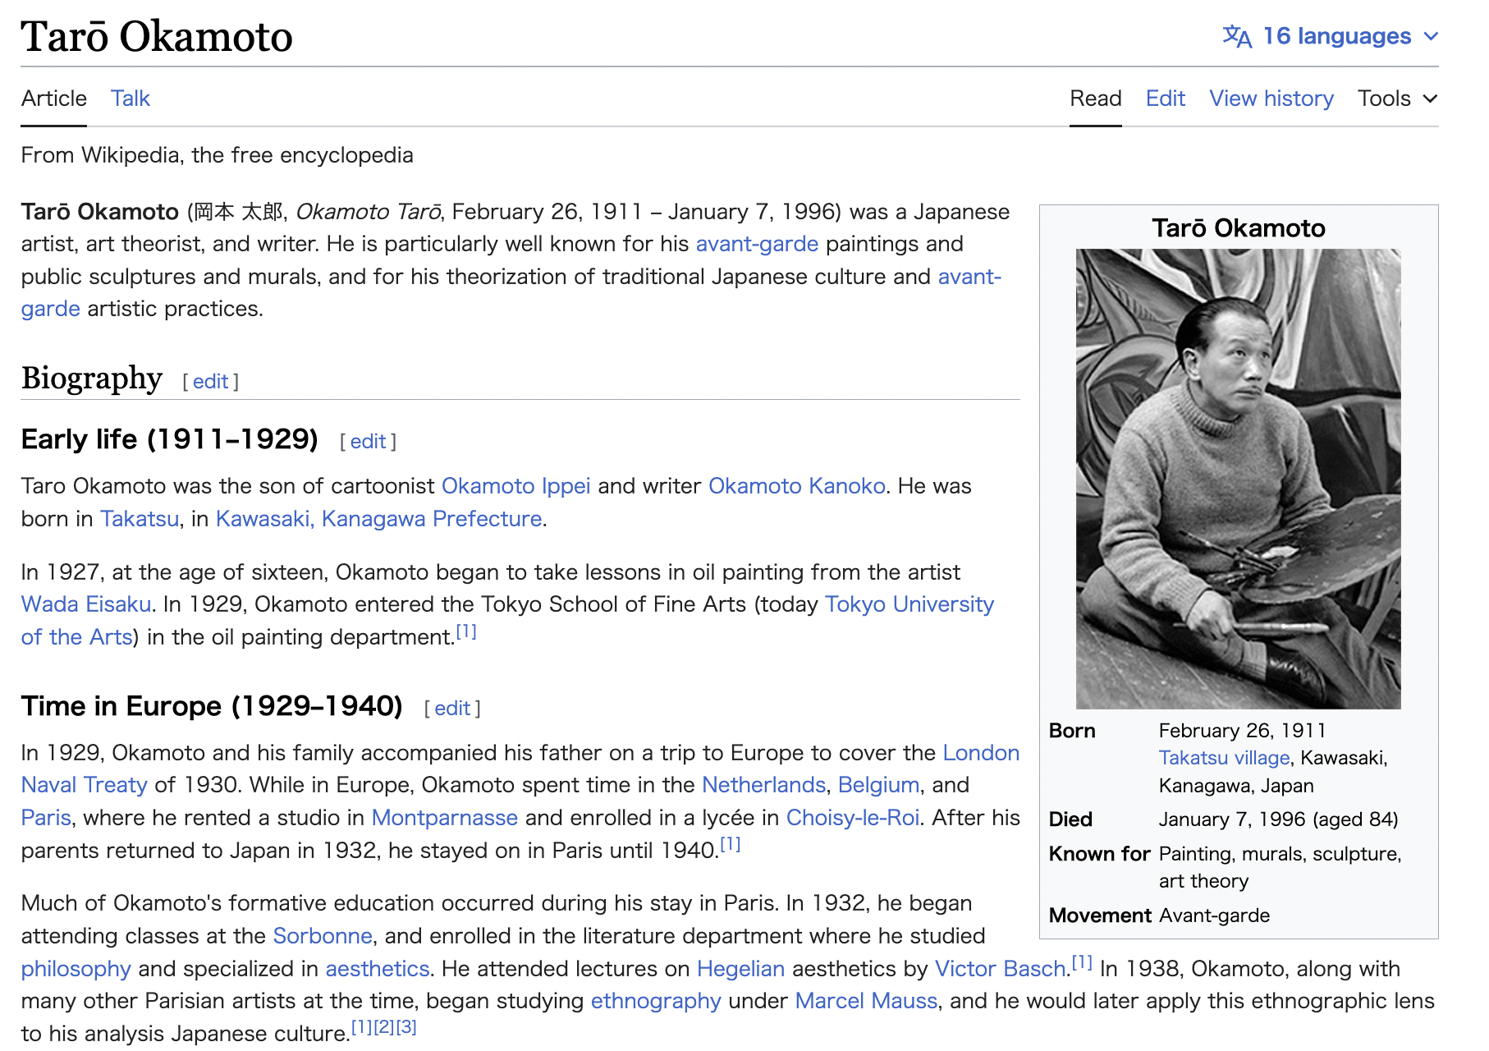Open the Wada Eisaku link

tap(86, 604)
